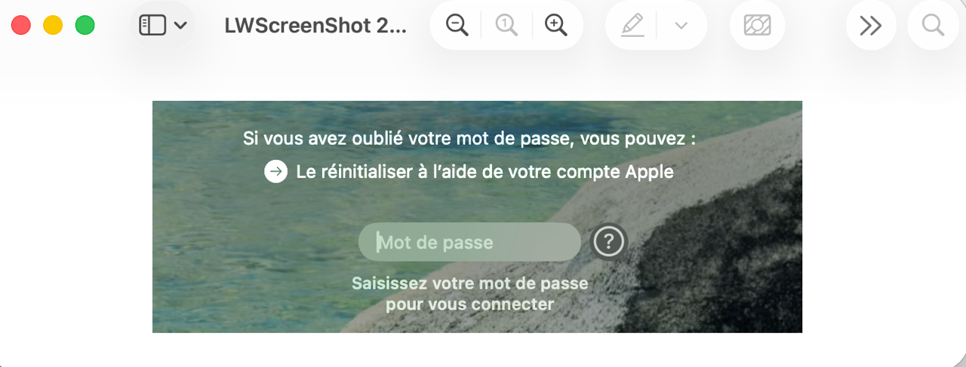Click the question mark help icon
The image size is (966, 367).
point(609,242)
